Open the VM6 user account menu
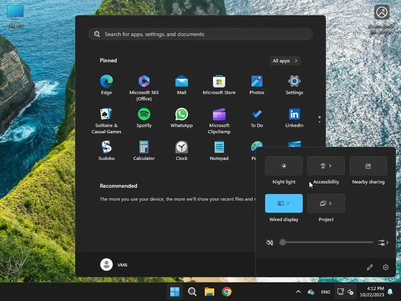The height and width of the screenshot is (301, 401). click(114, 265)
